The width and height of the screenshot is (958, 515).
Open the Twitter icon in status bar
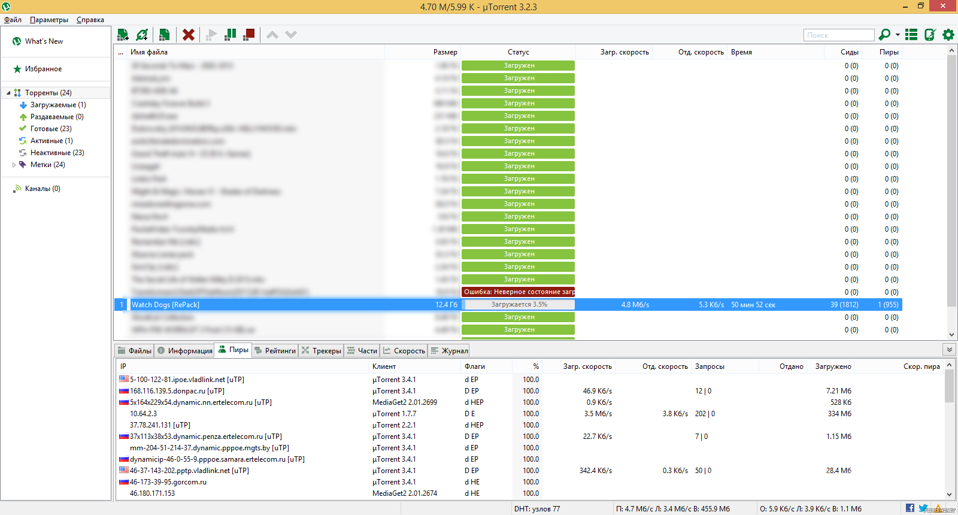[923, 508]
